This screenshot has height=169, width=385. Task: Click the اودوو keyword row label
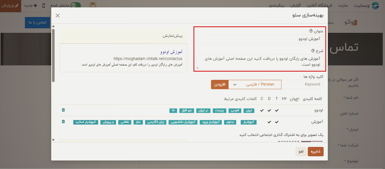tap(318, 110)
